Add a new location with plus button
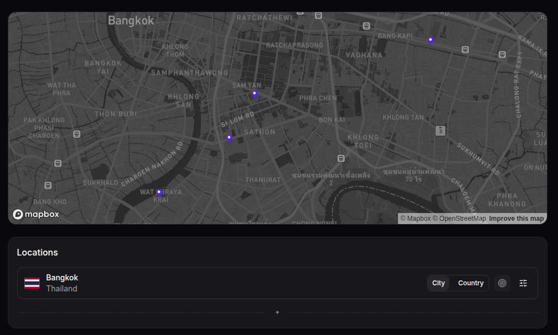The width and height of the screenshot is (558, 335). (277, 312)
